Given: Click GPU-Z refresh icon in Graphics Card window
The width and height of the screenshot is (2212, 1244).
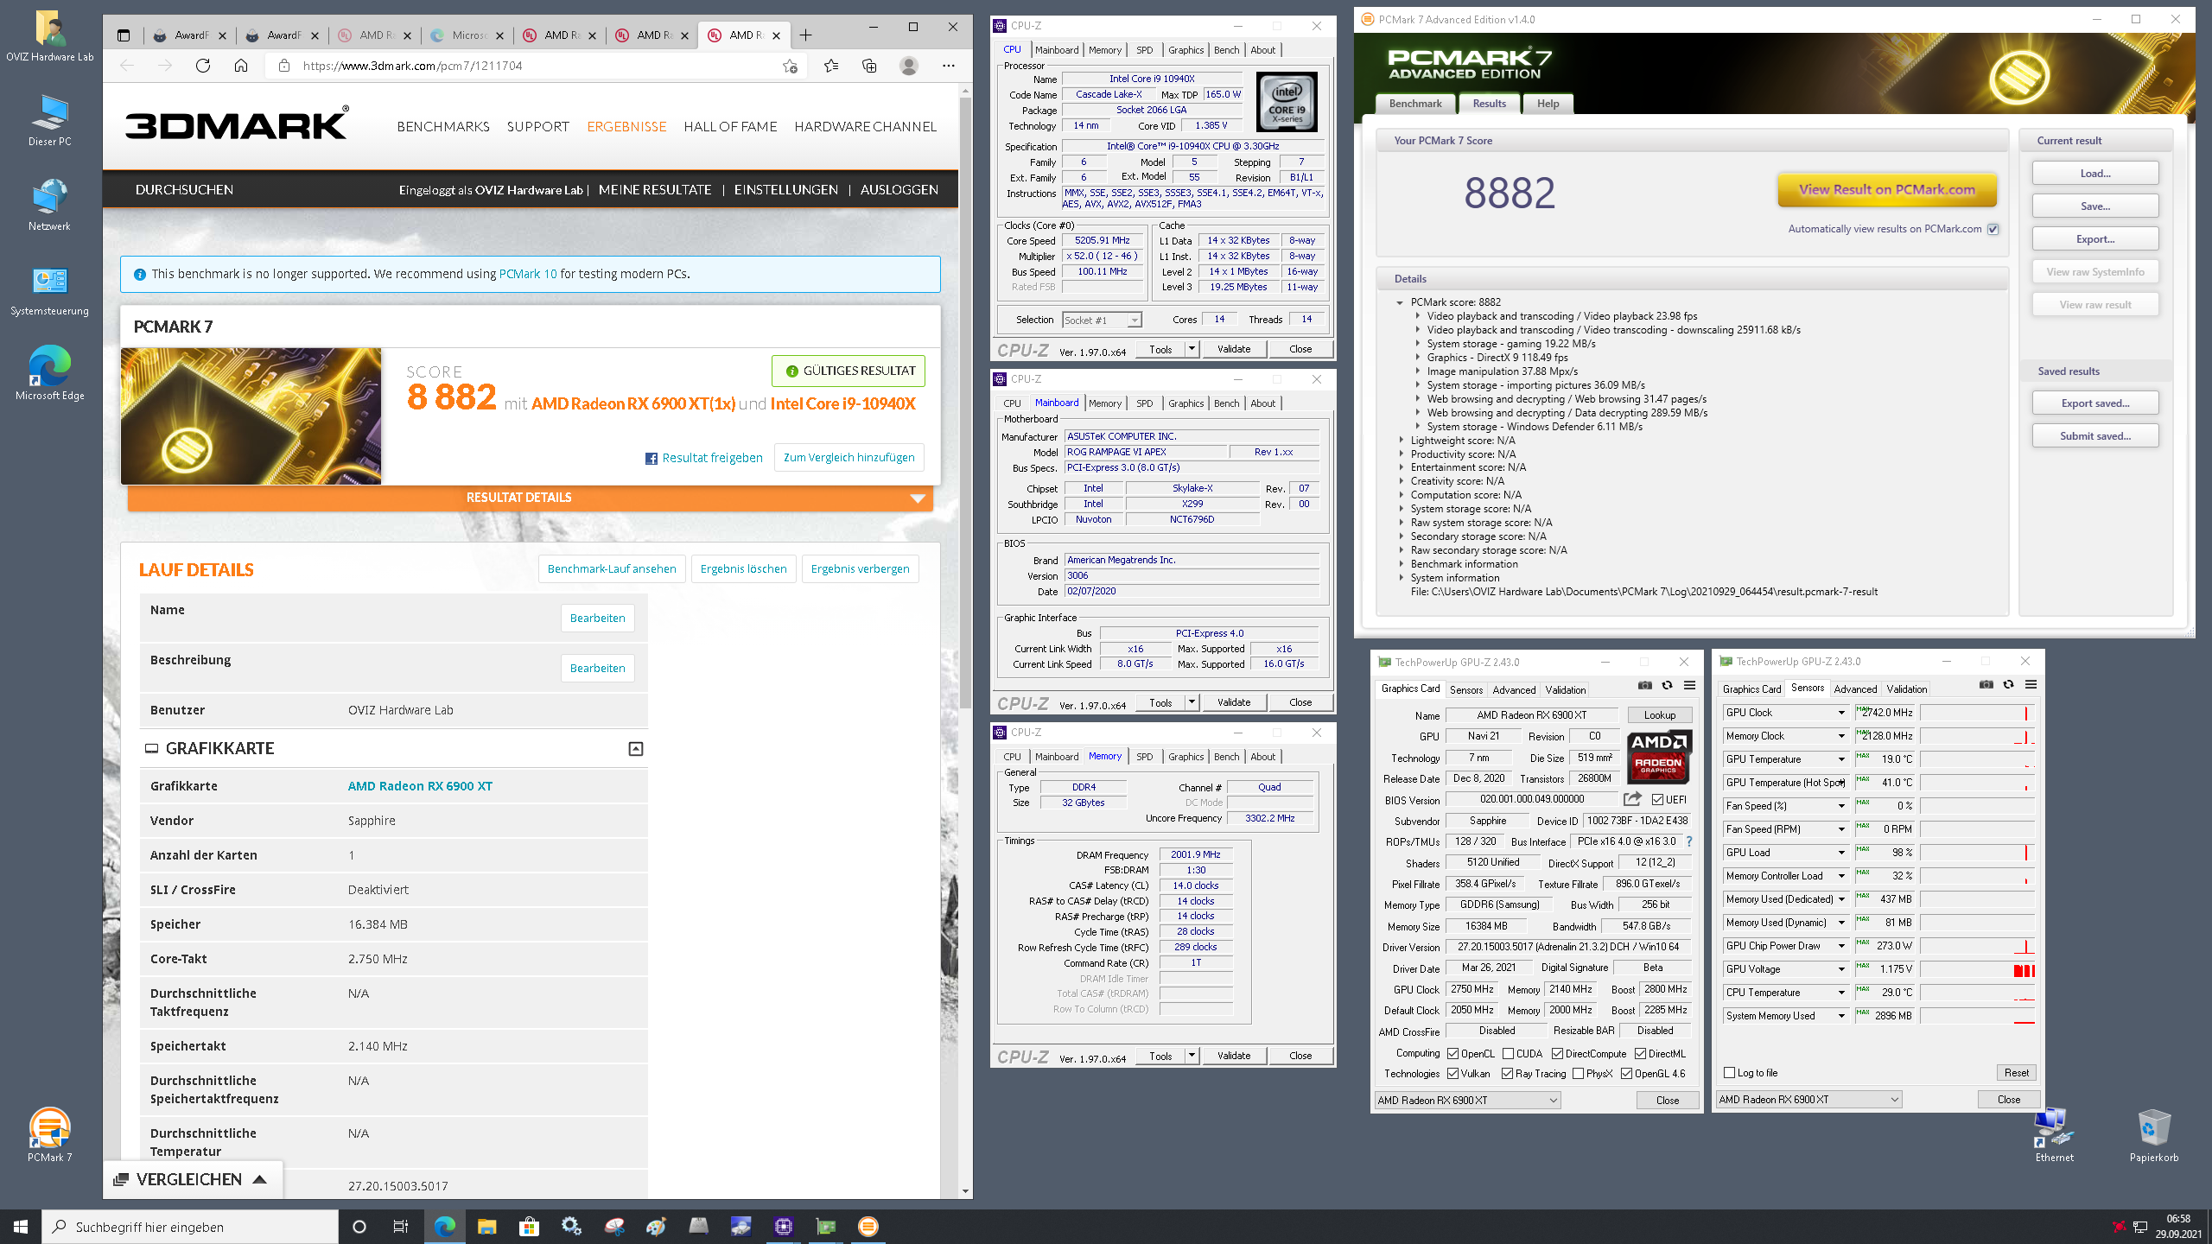Looking at the screenshot, I should [1667, 685].
